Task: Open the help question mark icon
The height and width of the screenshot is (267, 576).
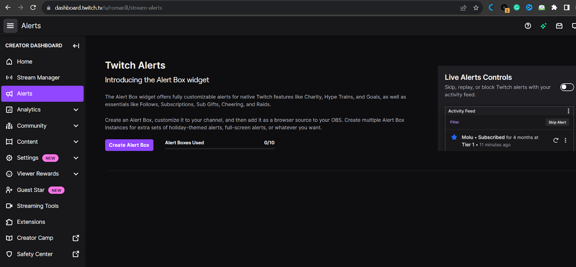Action: (x=528, y=26)
